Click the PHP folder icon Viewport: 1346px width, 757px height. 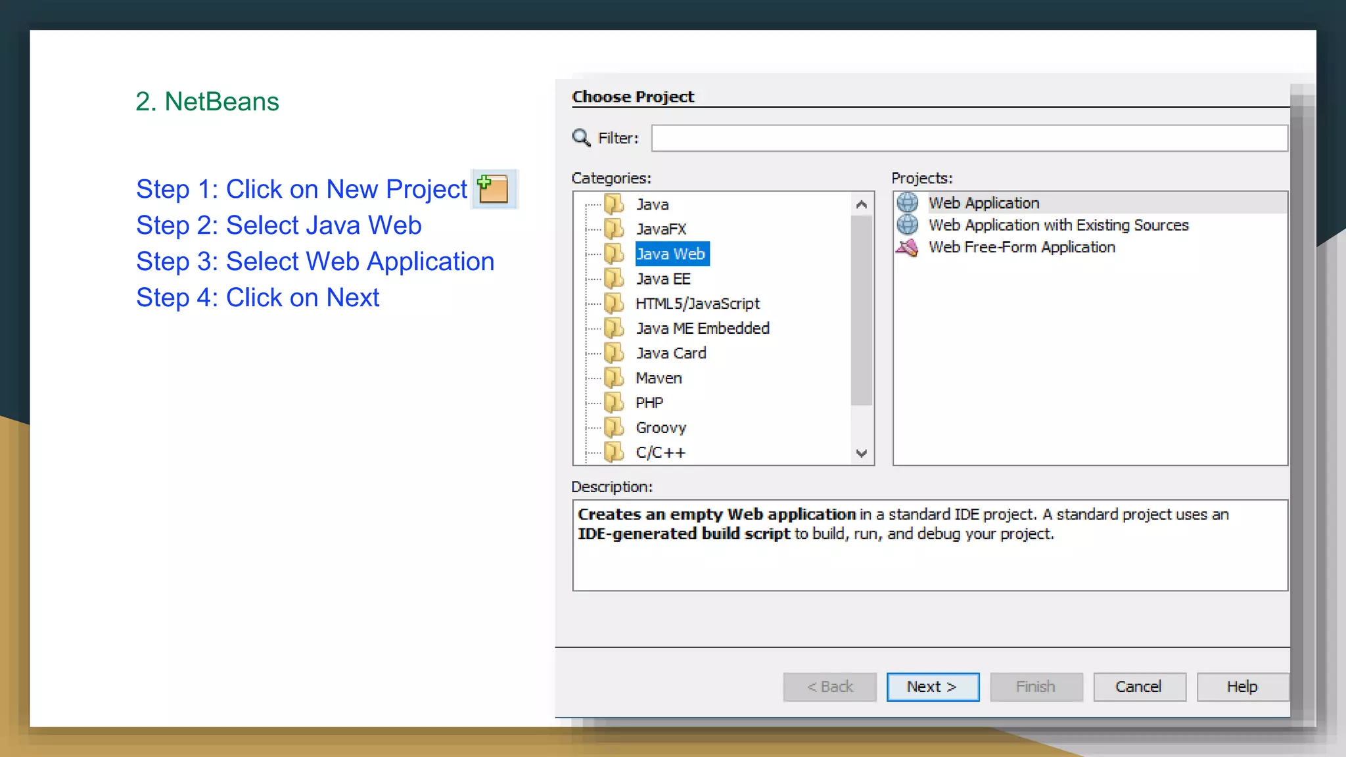[614, 402]
